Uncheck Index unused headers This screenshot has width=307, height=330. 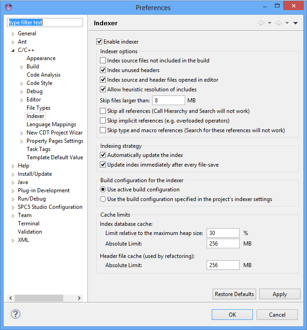click(103, 70)
